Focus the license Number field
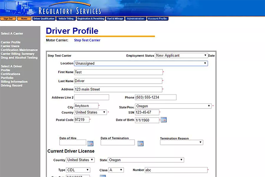 tap(176, 170)
